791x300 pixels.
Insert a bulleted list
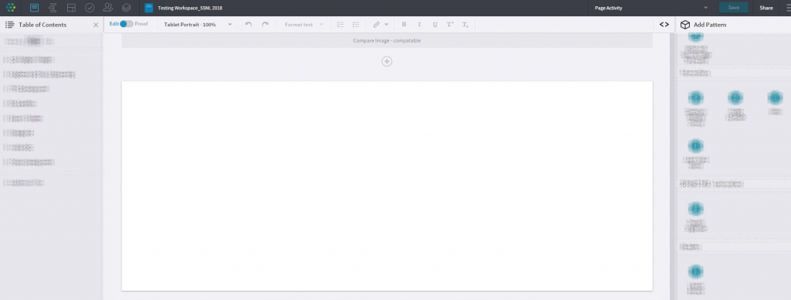pyautogui.click(x=356, y=24)
